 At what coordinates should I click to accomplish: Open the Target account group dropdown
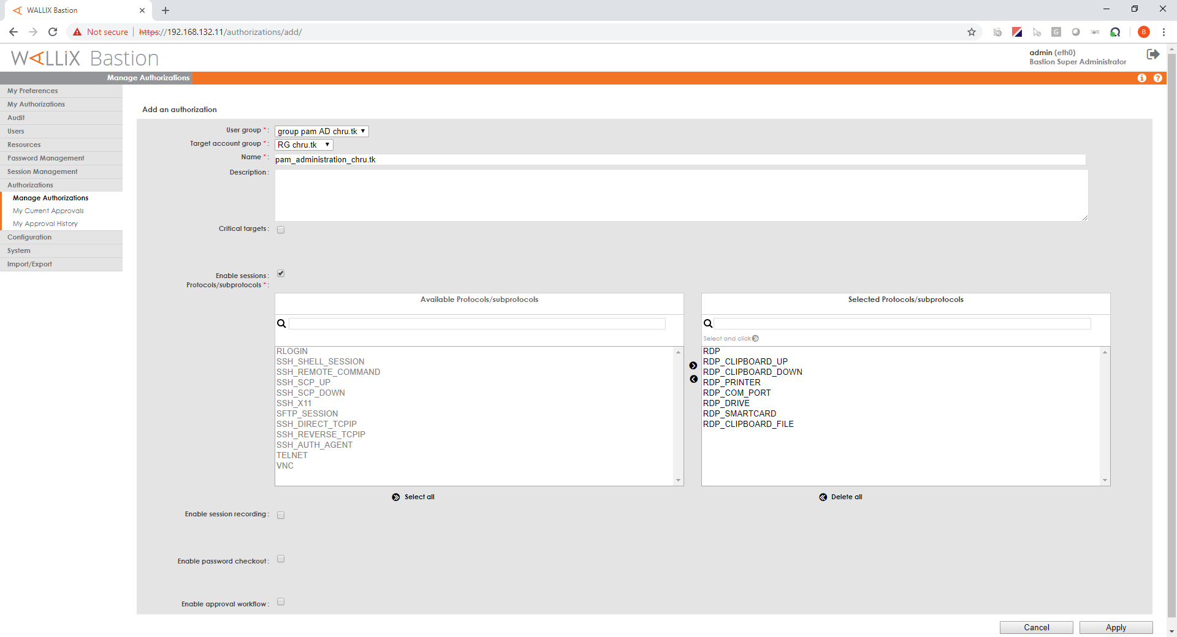(303, 145)
